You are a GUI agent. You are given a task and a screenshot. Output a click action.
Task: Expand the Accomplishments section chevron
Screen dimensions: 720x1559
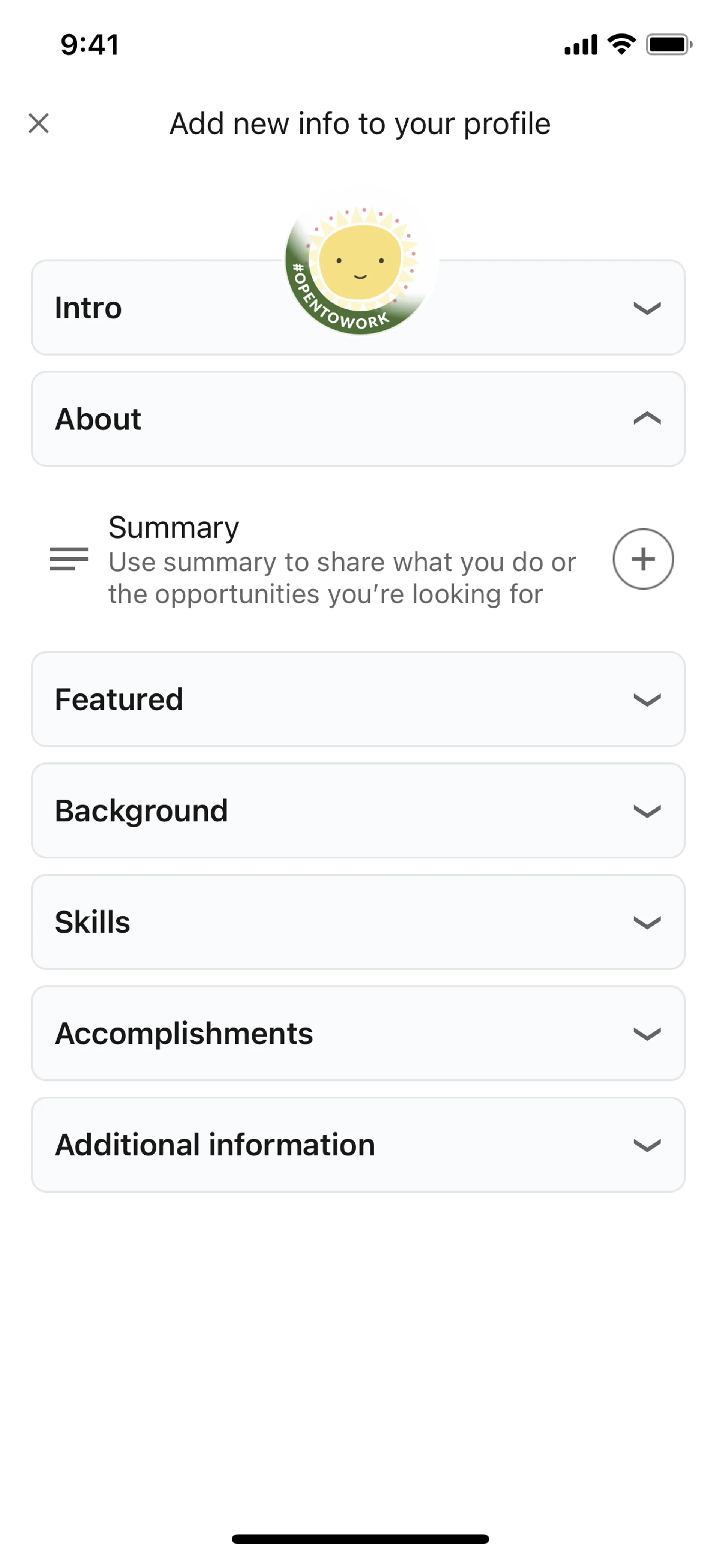coord(646,1034)
